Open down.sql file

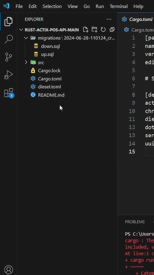50,46
